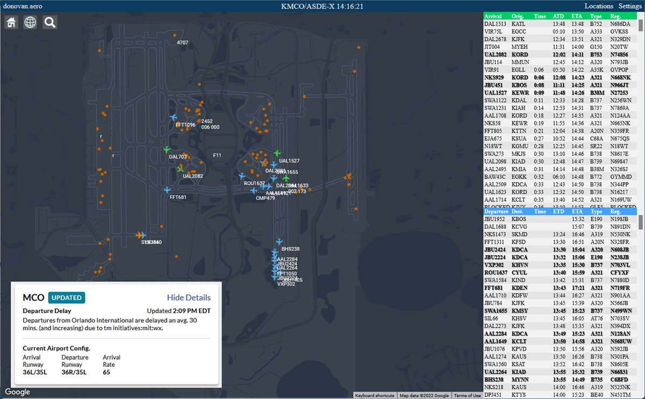Select arrival row BAW43C

[x=561, y=177]
